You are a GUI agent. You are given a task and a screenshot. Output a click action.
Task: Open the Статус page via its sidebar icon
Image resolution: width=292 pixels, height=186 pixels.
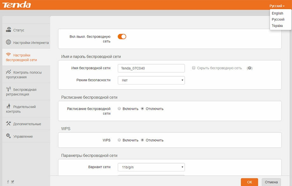click(x=9, y=30)
